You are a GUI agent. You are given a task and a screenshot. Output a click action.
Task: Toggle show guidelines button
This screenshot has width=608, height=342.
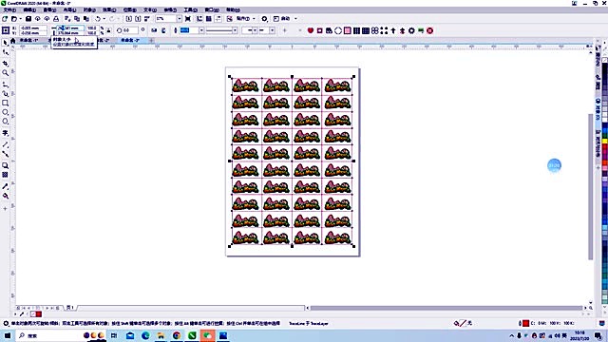tap(218, 19)
